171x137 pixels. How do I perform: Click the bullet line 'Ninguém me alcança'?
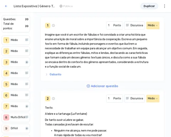[x=80, y=131]
